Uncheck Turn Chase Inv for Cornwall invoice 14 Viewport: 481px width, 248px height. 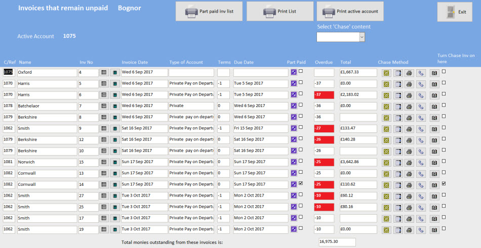click(444, 183)
